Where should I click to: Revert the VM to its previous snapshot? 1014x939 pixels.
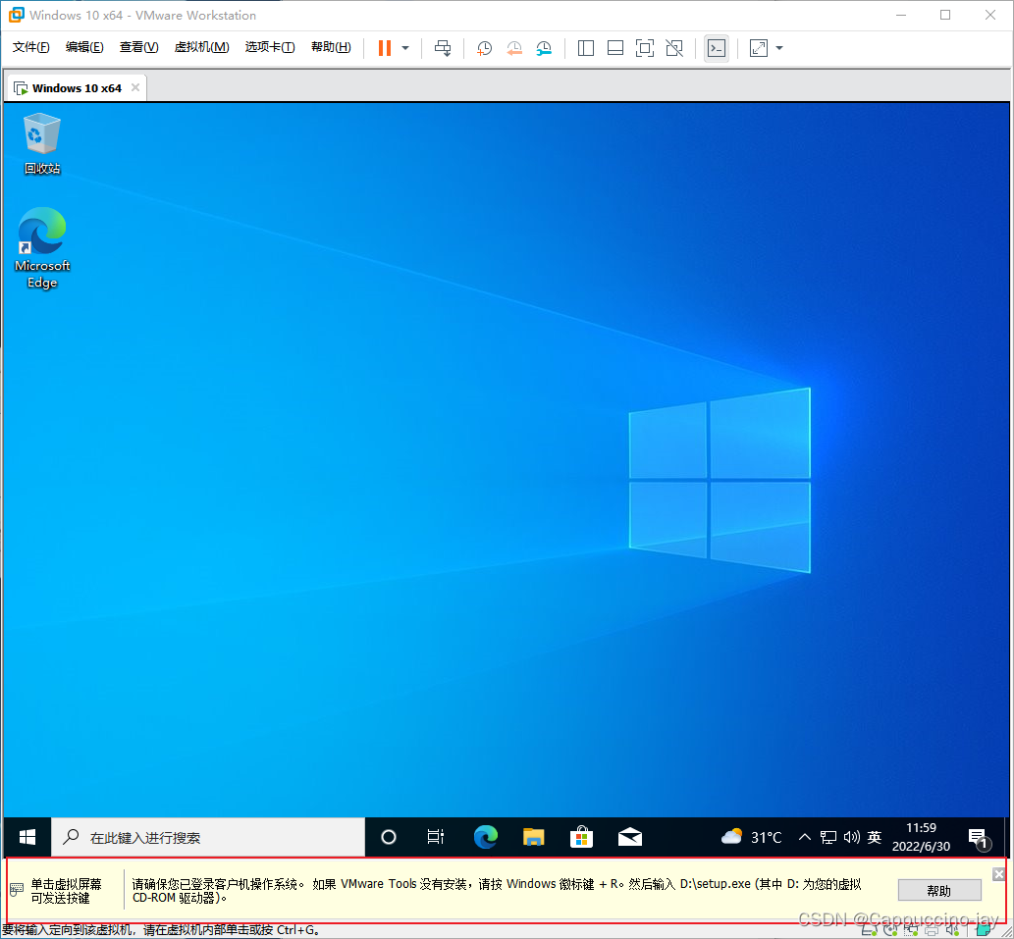[x=514, y=48]
